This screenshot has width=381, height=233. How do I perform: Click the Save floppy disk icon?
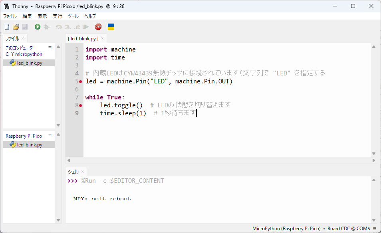click(25, 27)
